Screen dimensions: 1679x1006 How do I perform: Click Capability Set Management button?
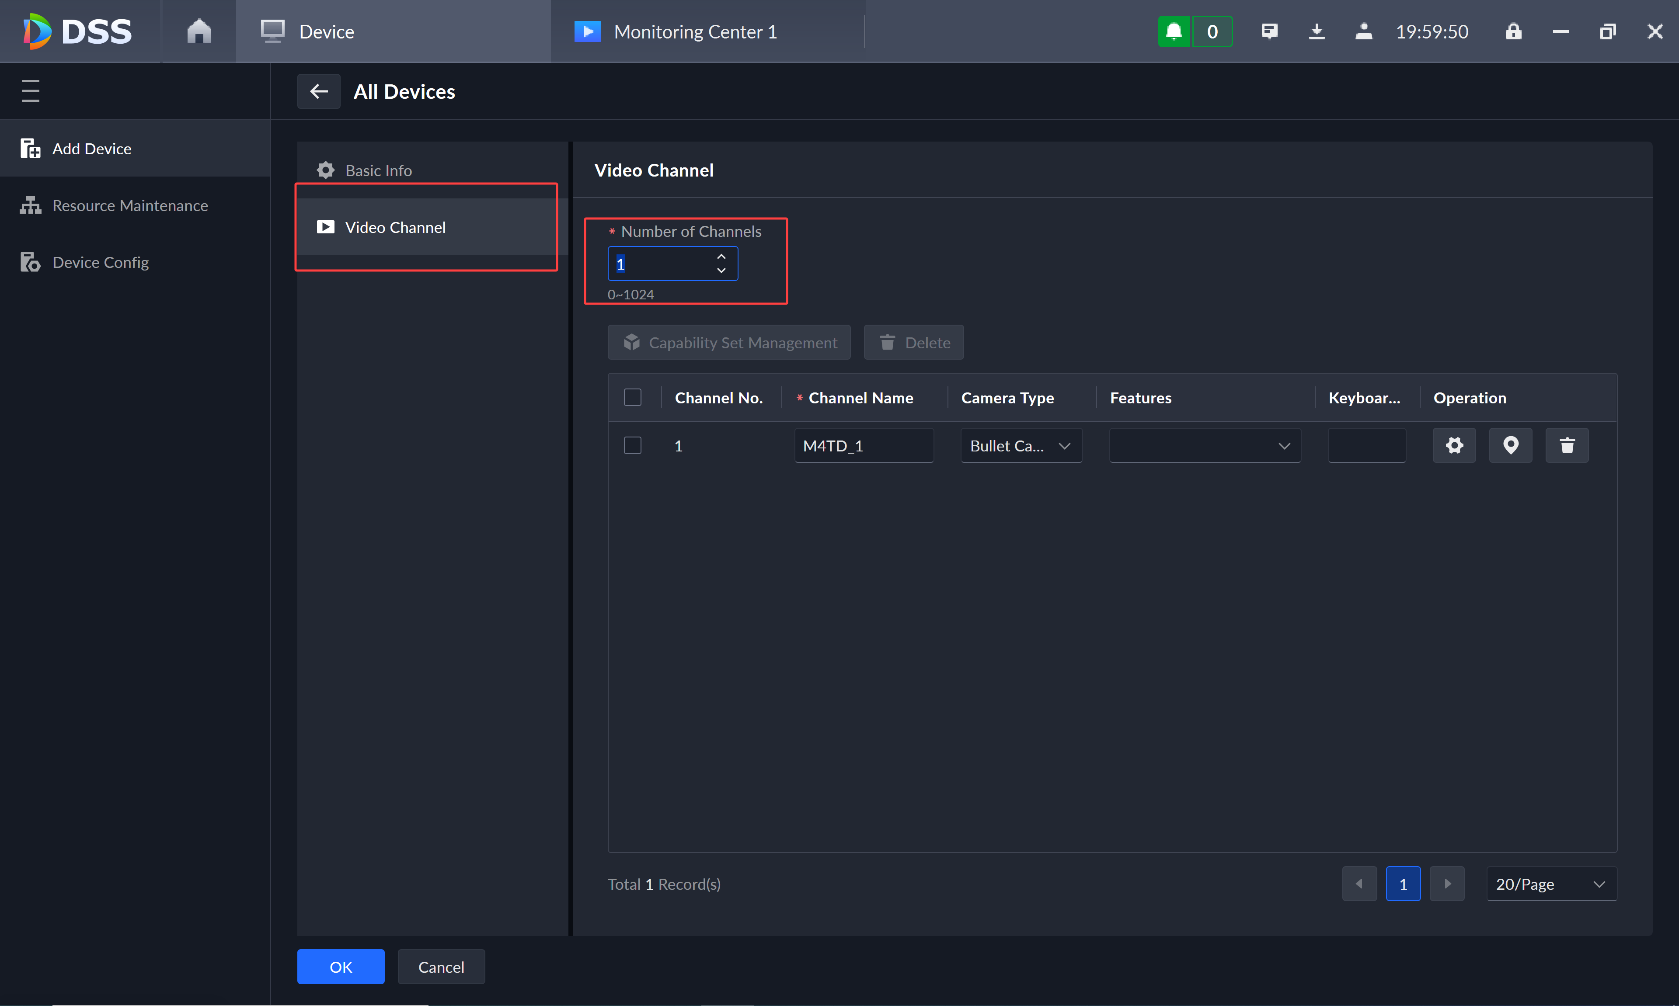(729, 342)
